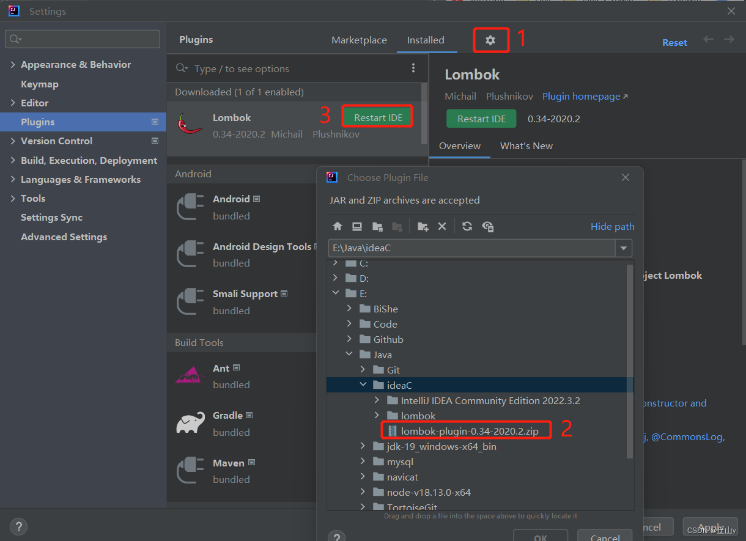Screen dimensions: 746x541
Task: Open Keymap settings page
Action: [x=40, y=84]
